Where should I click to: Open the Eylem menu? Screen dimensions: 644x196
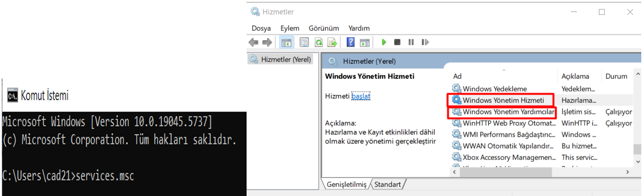[289, 28]
